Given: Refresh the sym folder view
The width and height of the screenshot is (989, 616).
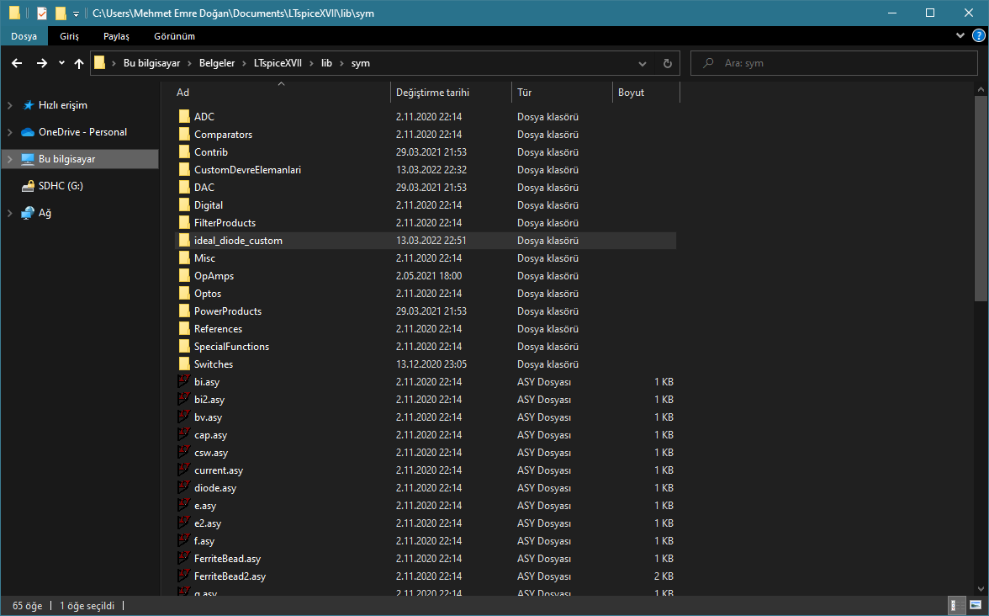Looking at the screenshot, I should (x=668, y=63).
